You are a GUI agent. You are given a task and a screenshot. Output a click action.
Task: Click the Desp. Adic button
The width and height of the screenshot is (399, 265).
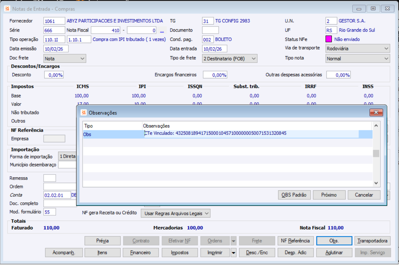point(295,253)
